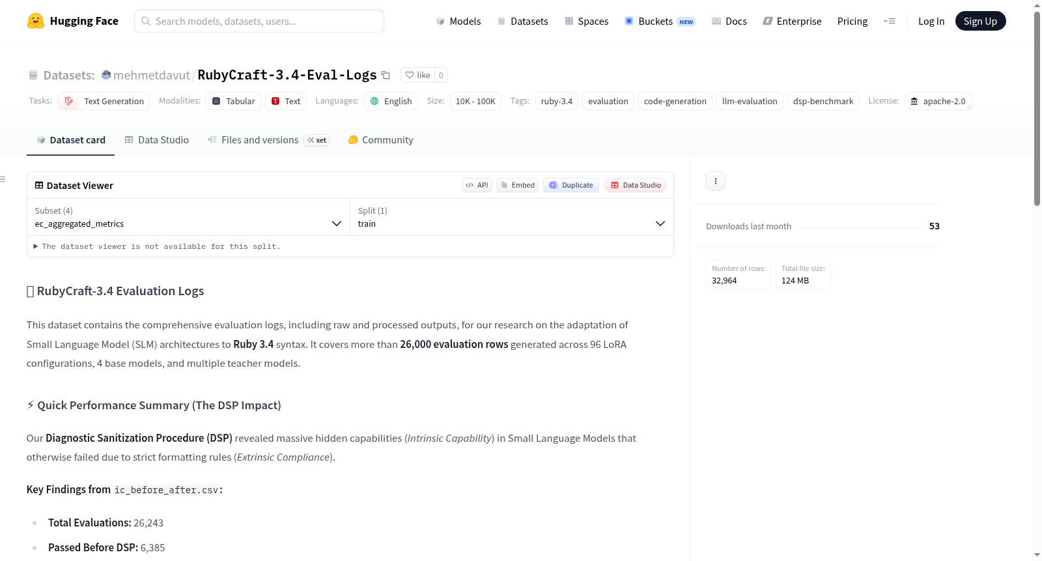
Task: Select the 10K - 100K size tag
Action: tap(475, 101)
